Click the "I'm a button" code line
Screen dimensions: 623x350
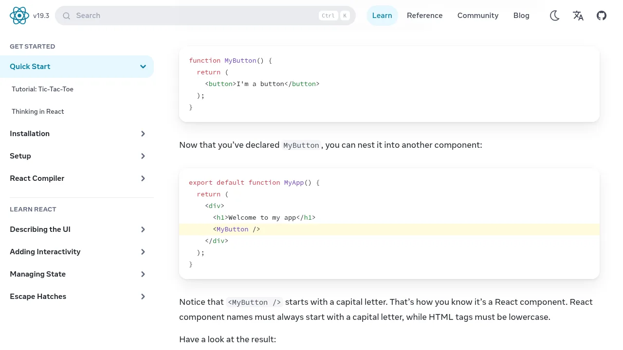pyautogui.click(x=262, y=84)
